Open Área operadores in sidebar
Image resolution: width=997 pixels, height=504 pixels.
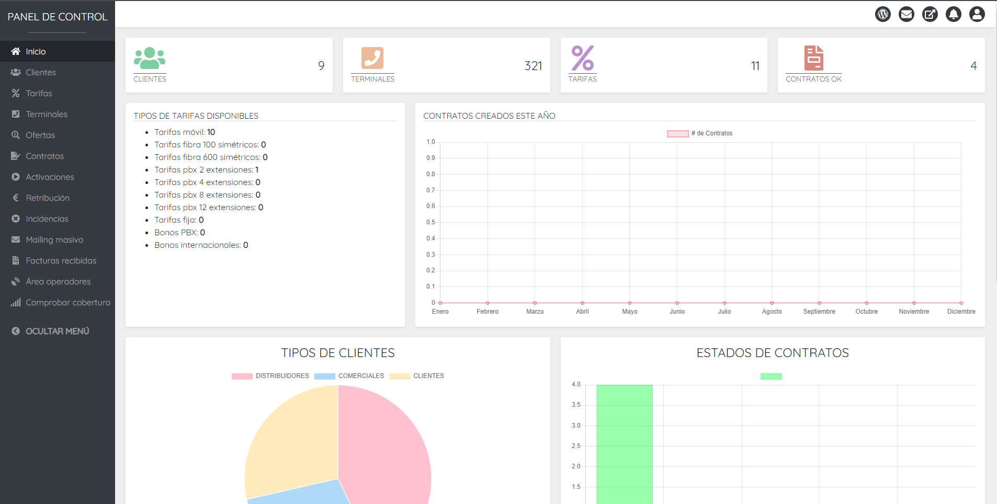point(58,281)
